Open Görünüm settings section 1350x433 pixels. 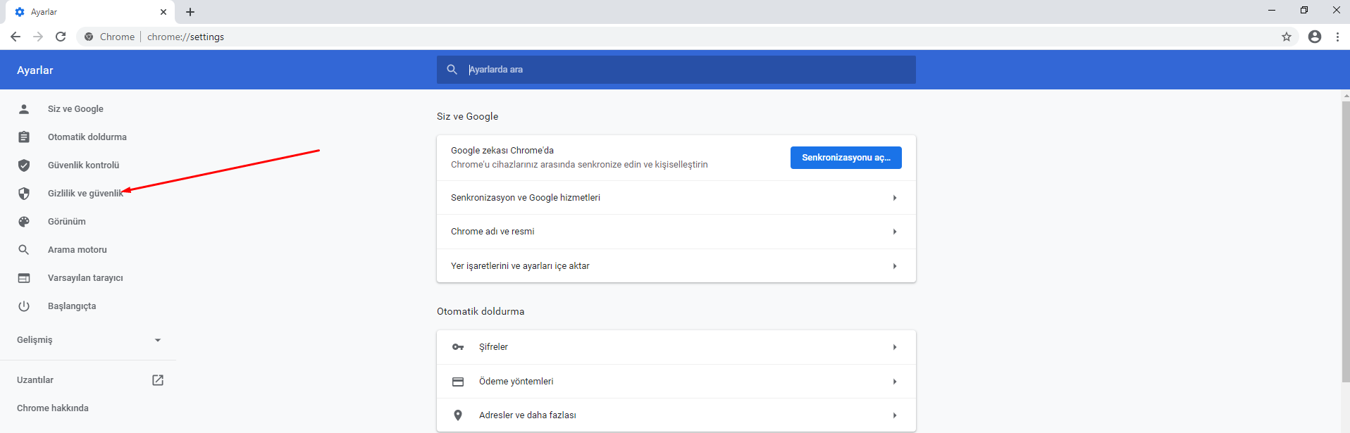66,222
